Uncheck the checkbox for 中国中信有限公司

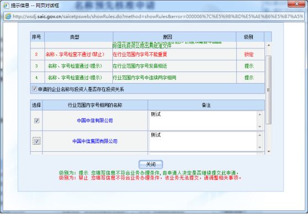36,120
